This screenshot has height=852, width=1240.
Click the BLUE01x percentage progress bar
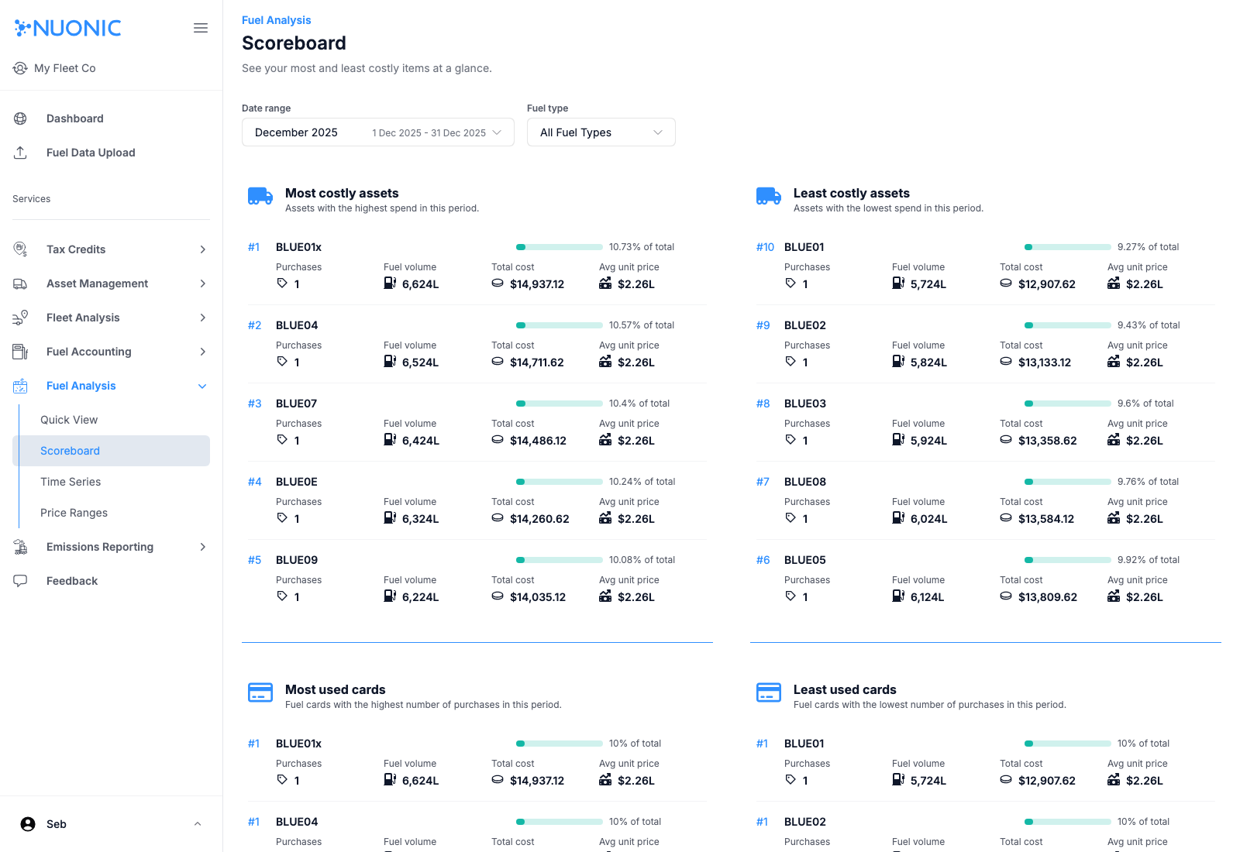559,247
